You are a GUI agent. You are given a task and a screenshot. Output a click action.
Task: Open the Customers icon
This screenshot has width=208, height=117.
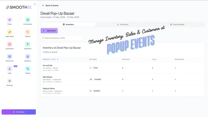[x=10, y=44]
